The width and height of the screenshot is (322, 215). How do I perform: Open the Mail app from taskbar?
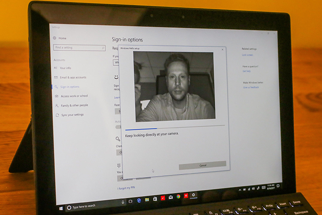[x=171, y=197]
